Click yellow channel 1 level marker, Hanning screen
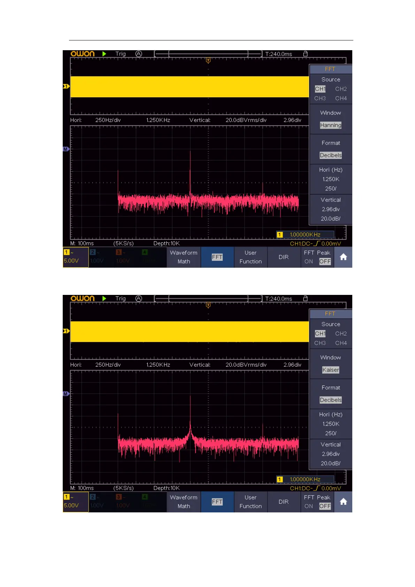Screen dimensions: 415x587 coord(66,86)
